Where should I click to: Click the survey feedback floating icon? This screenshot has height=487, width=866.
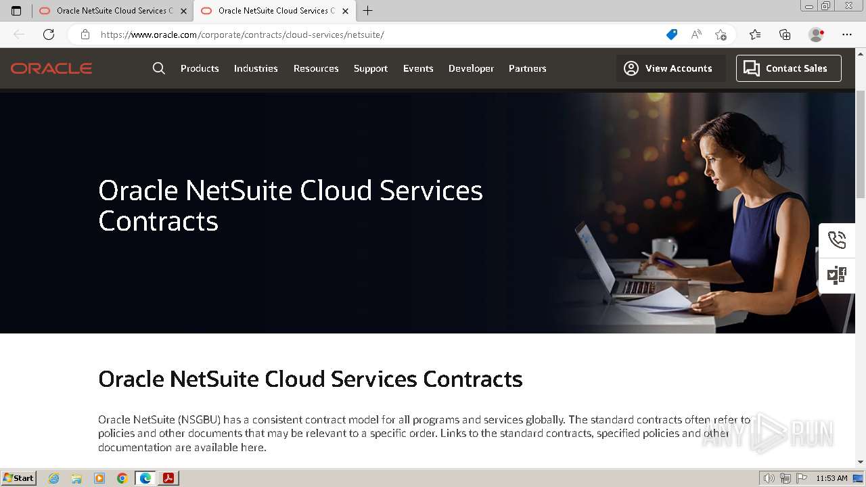pos(837,275)
